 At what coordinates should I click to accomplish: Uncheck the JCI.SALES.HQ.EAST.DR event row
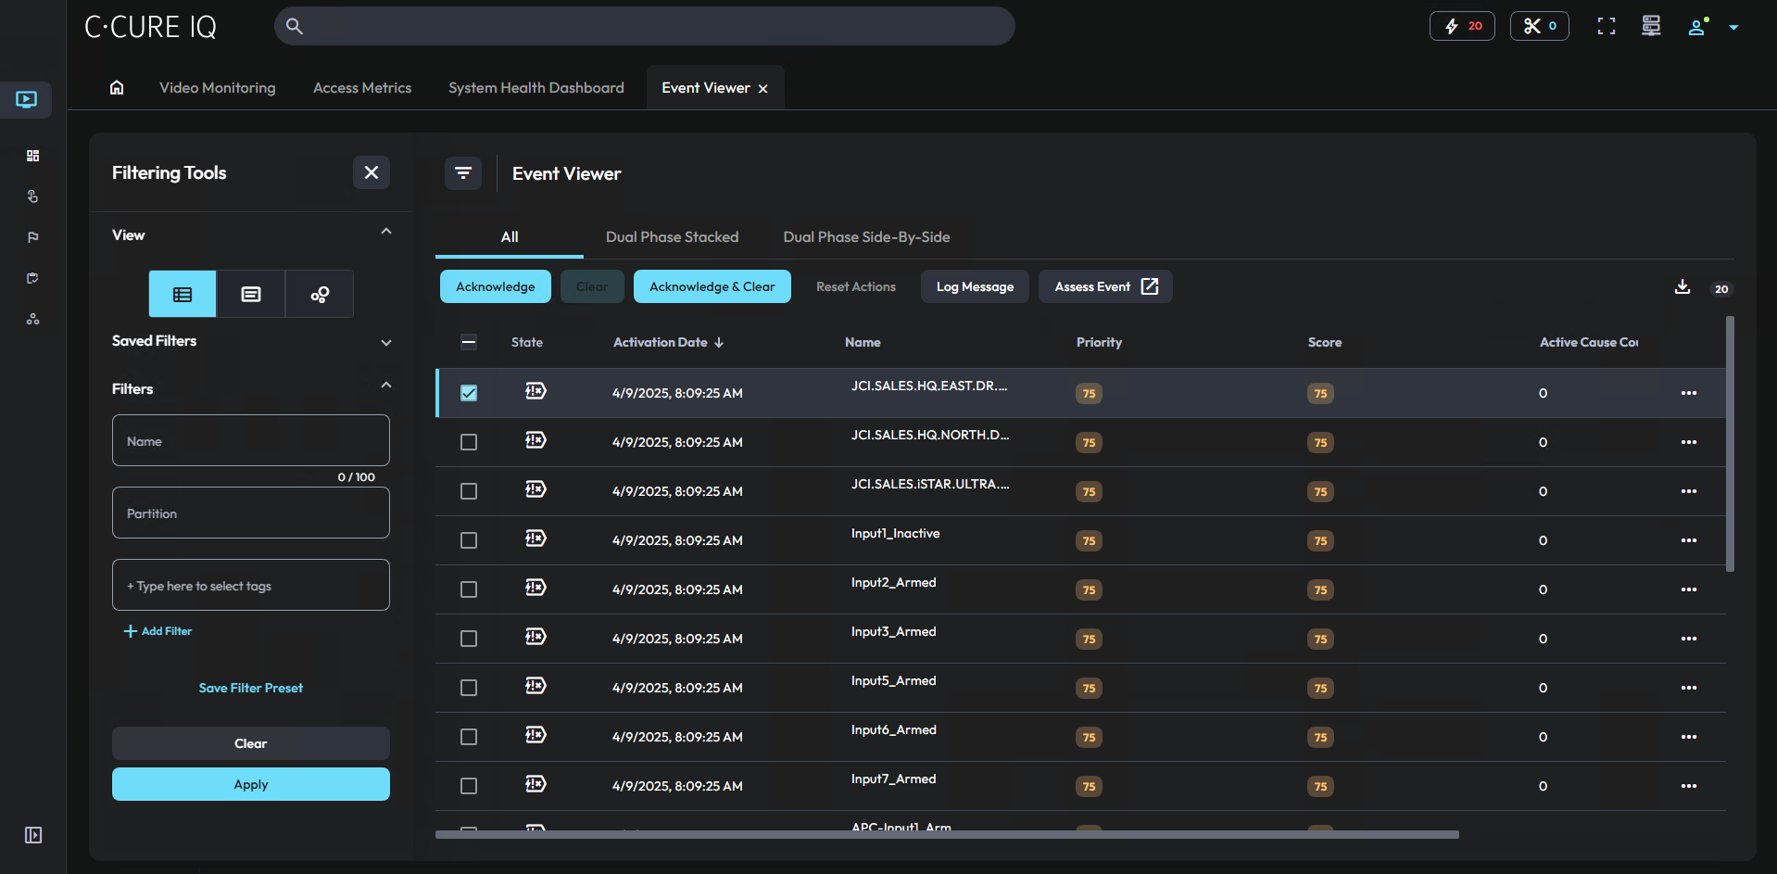[468, 393]
